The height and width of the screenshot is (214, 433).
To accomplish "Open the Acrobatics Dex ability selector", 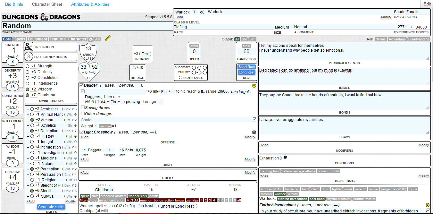I will pyautogui.click(x=67, y=109).
